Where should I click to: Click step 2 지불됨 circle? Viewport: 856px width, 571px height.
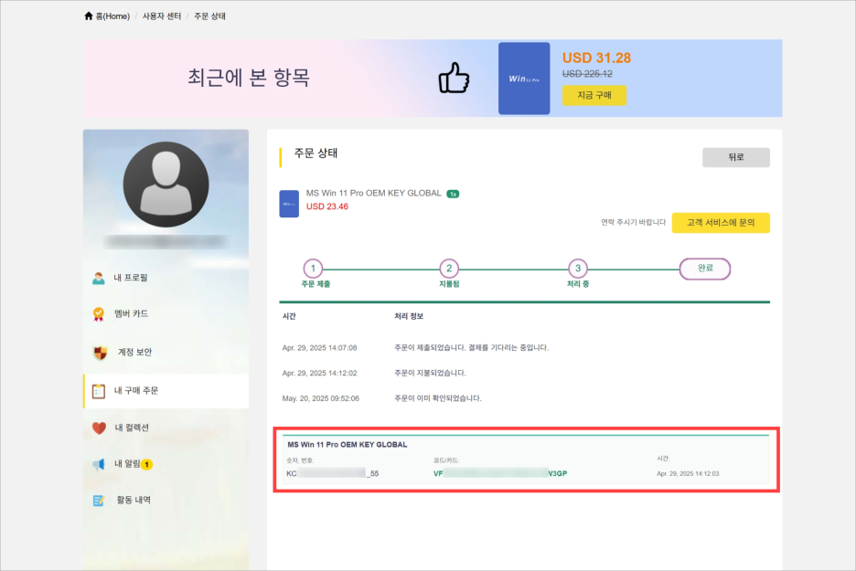(449, 269)
